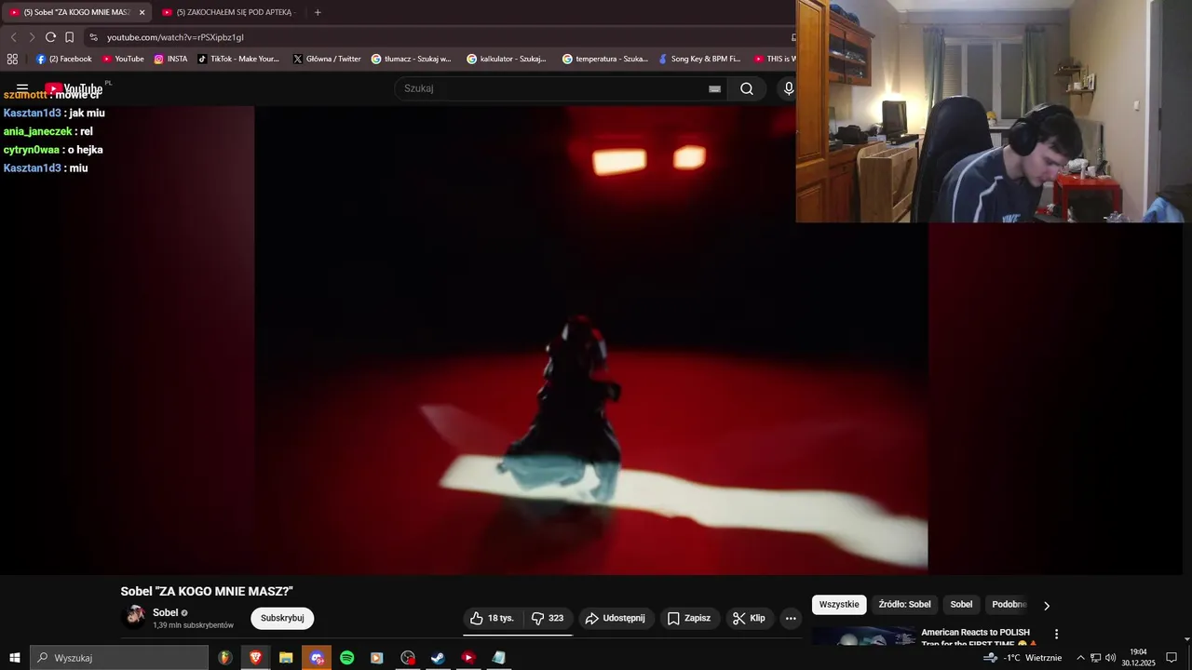Open the tab groups grid icon

pos(12,59)
